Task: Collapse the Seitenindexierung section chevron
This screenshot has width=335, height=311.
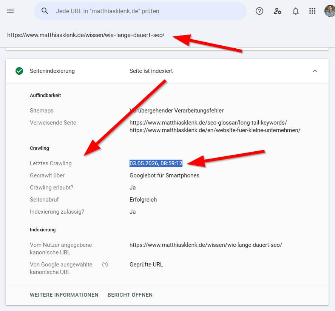Action: [x=315, y=71]
